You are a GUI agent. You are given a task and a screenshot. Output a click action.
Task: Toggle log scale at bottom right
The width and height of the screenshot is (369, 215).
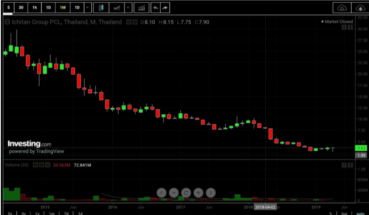(344, 213)
